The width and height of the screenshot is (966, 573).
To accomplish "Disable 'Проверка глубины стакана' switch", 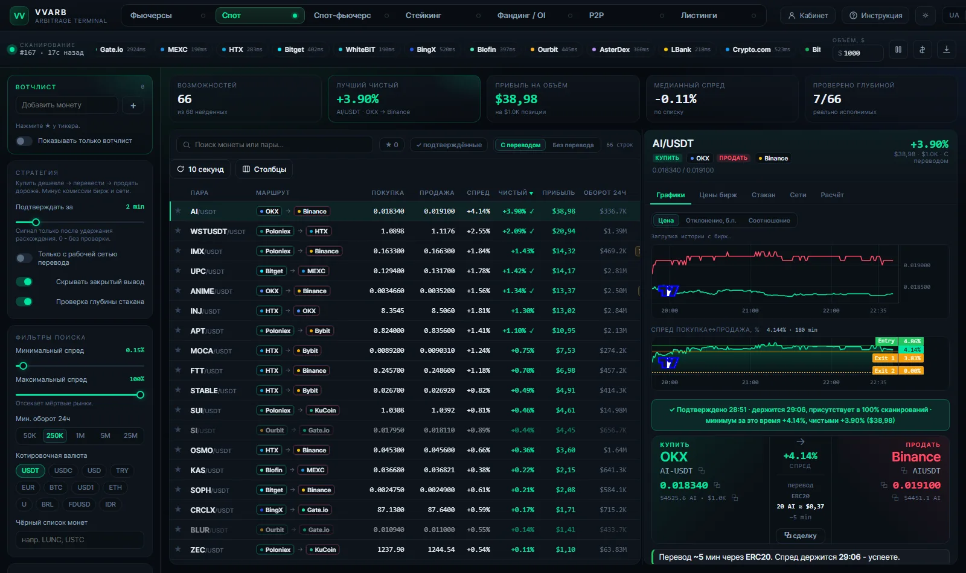I will 24,302.
